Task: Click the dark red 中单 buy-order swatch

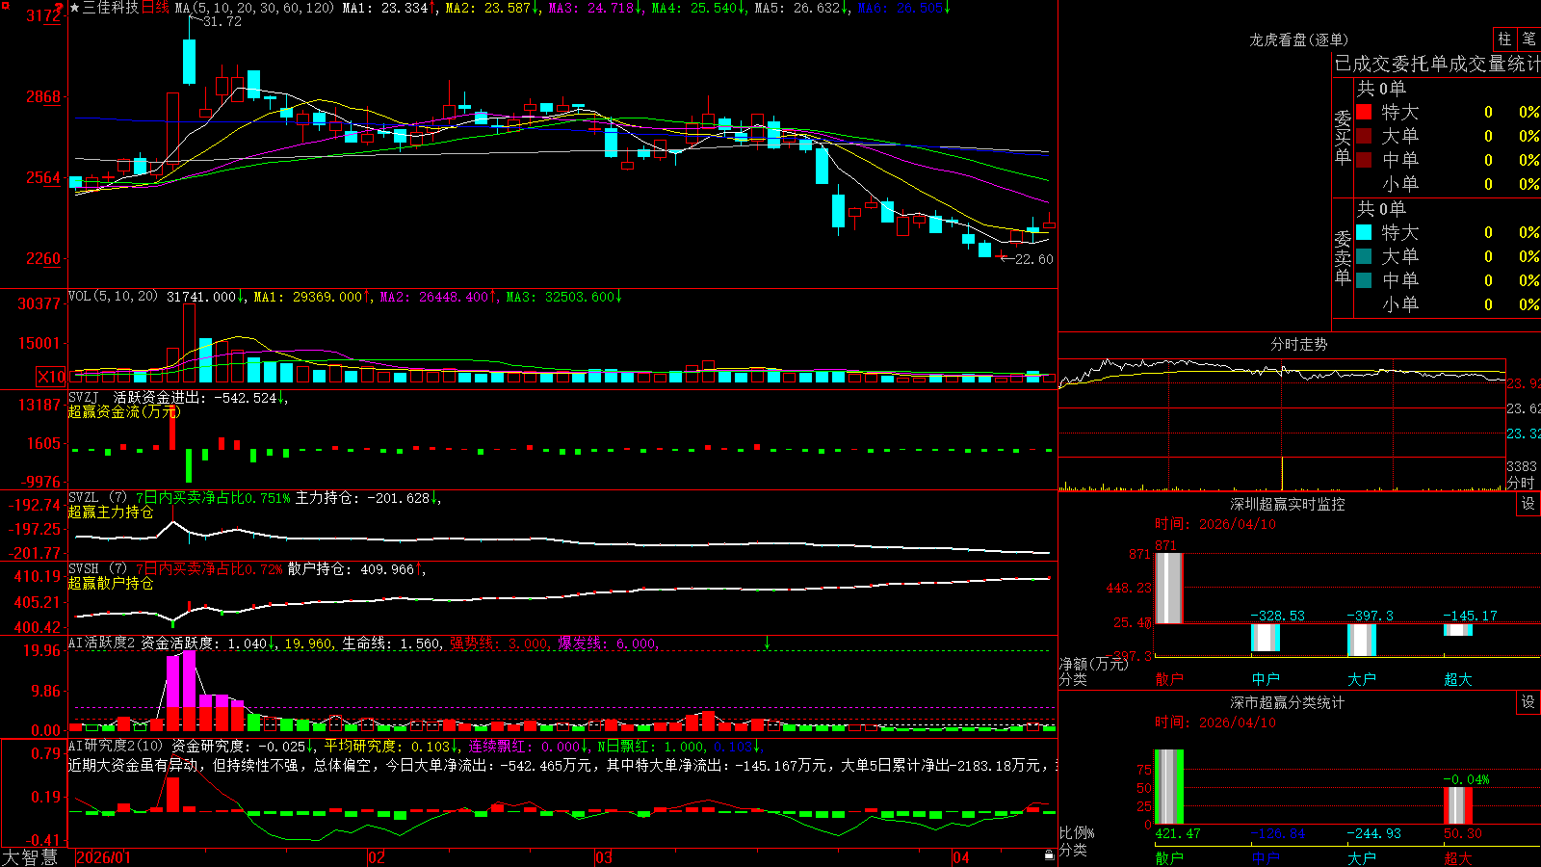Action: [1364, 160]
